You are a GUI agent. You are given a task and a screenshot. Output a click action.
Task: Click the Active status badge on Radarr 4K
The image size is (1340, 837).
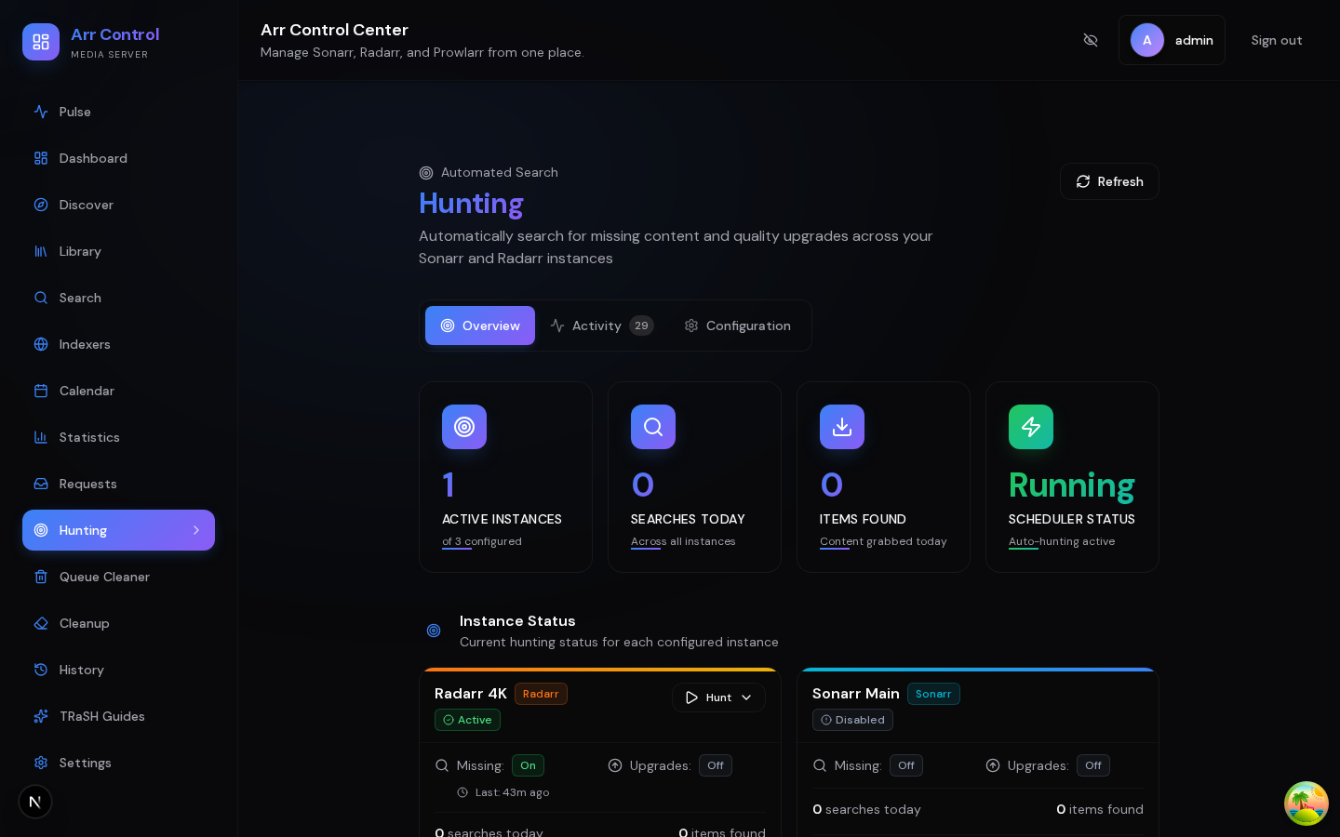(x=467, y=720)
